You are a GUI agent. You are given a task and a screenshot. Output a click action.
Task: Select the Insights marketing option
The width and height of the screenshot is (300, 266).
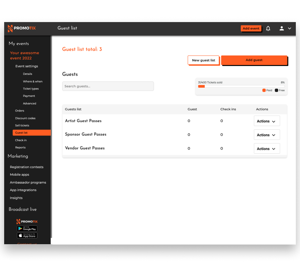coord(16,198)
